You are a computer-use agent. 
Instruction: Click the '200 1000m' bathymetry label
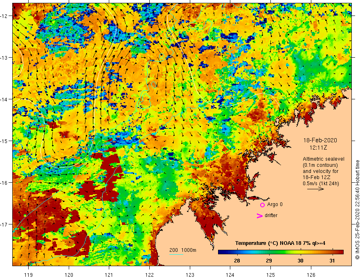pyautogui.click(x=183, y=250)
